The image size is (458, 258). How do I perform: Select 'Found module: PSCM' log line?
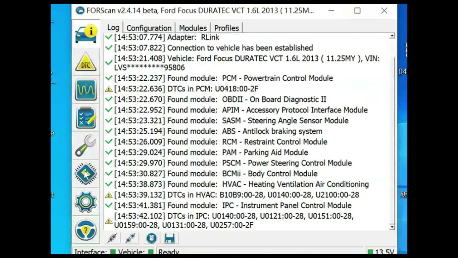click(x=233, y=163)
